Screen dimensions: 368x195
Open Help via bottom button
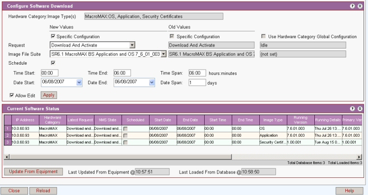pos(349,191)
